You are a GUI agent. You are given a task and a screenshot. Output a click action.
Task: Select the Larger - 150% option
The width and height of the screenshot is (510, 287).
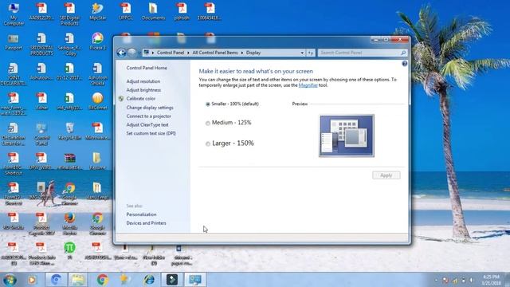point(208,143)
